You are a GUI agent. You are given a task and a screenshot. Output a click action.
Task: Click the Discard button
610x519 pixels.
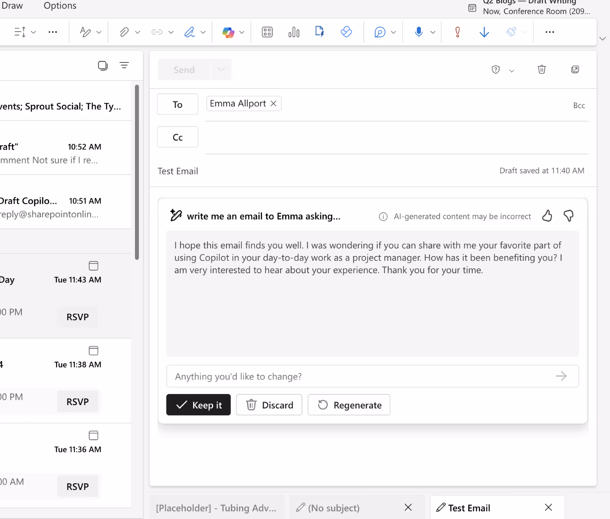tap(269, 405)
